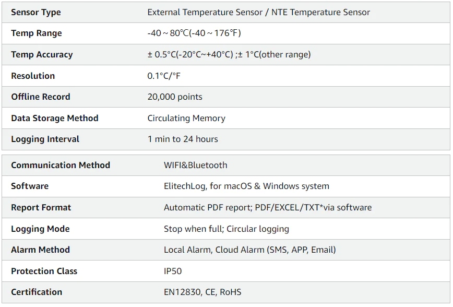Click the Sensor Type label
This screenshot has height=307, width=453.
pos(36,13)
